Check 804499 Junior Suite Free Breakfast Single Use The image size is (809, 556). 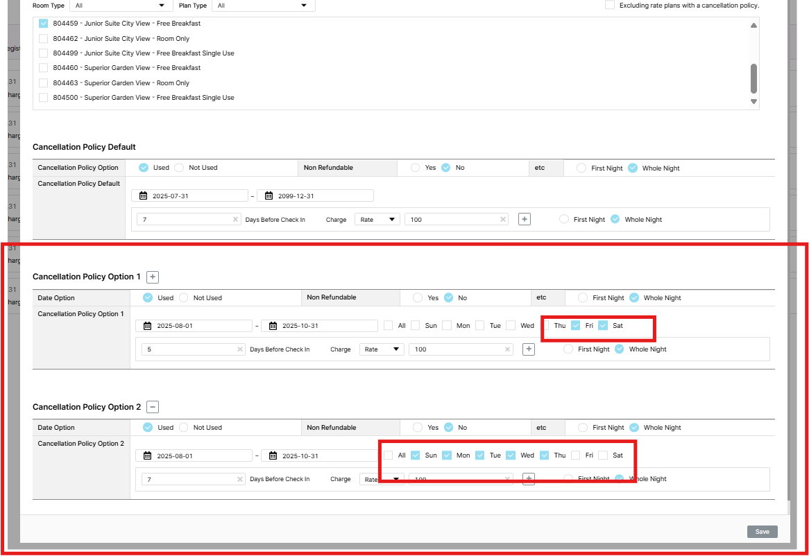tap(43, 53)
